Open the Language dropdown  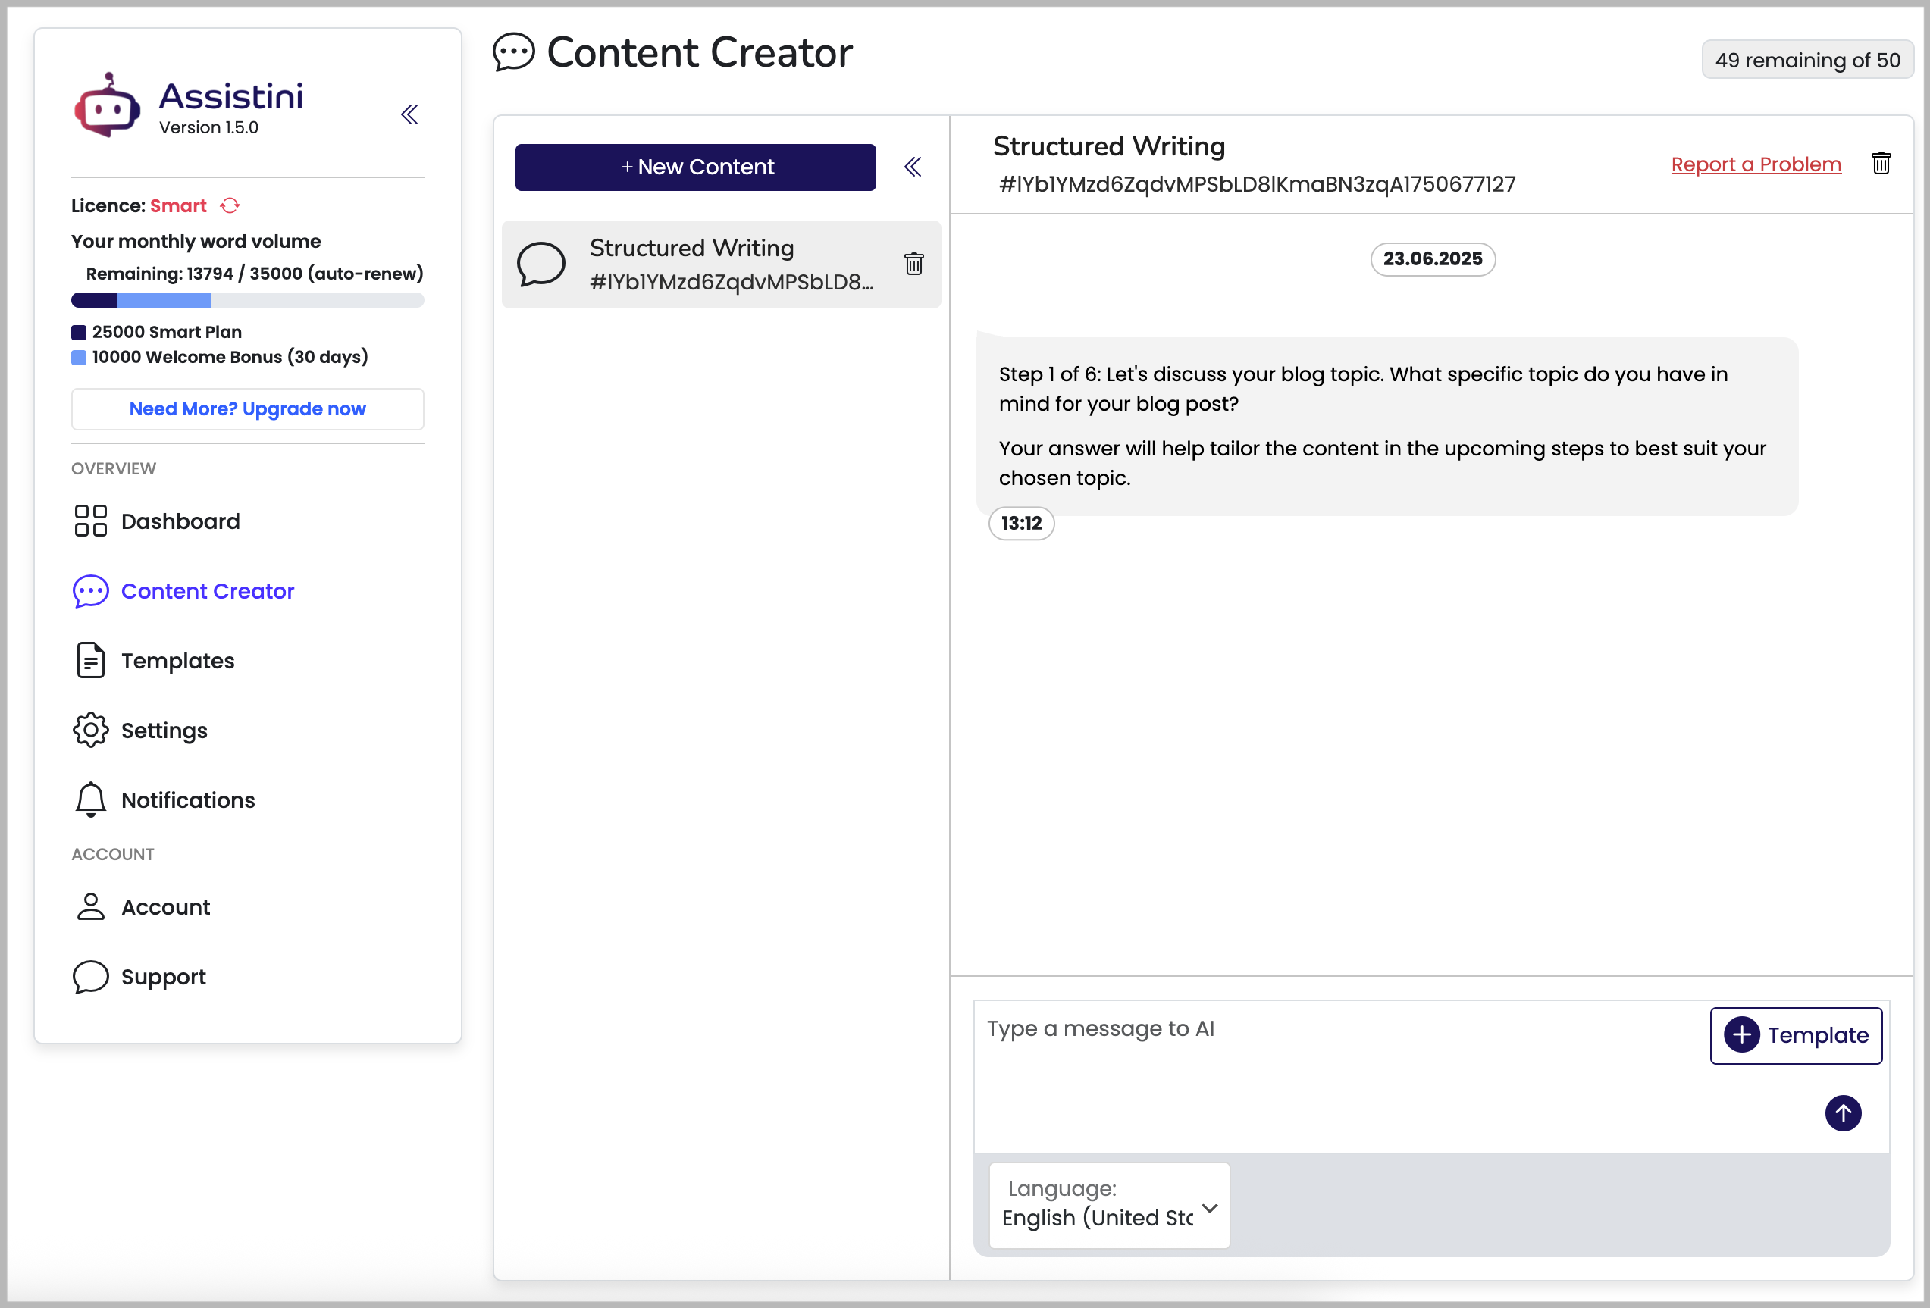coord(1109,1205)
